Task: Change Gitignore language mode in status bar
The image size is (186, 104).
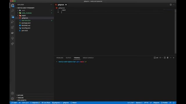Action: point(156,103)
